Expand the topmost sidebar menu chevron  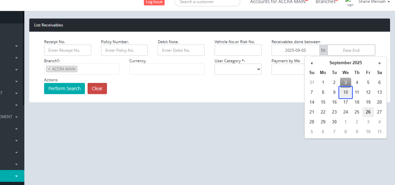click(16, 46)
